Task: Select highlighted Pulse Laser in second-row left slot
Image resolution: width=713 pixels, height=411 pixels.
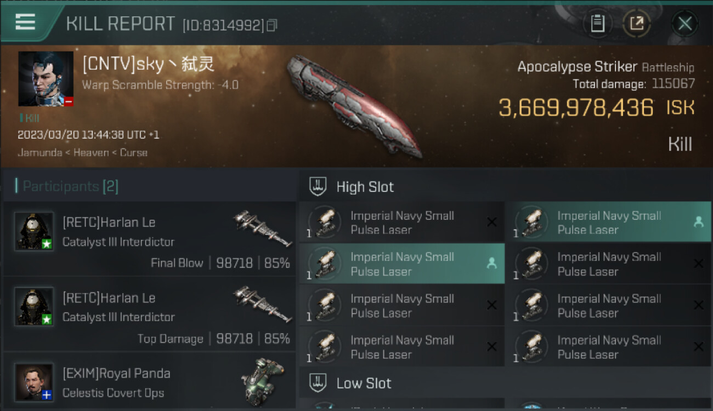Action: [401, 264]
